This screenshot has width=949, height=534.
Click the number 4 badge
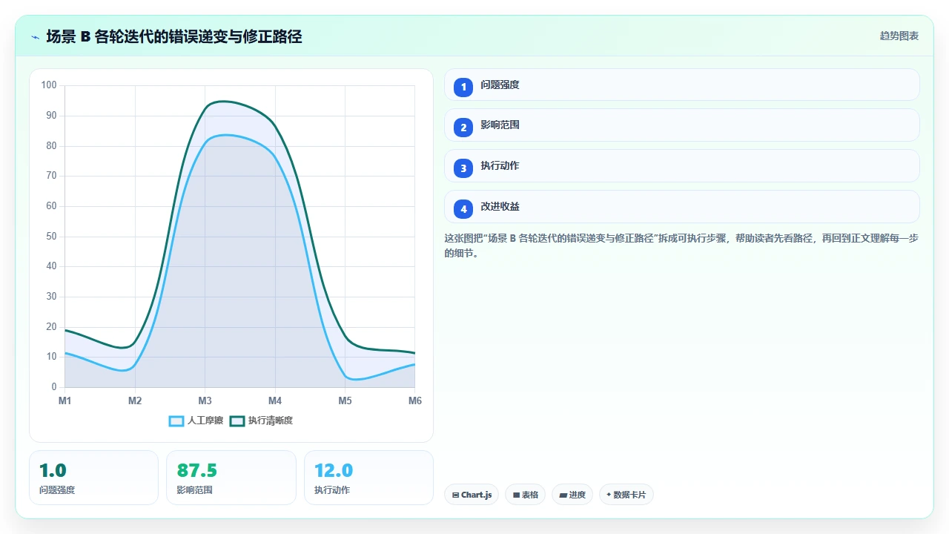pos(463,209)
